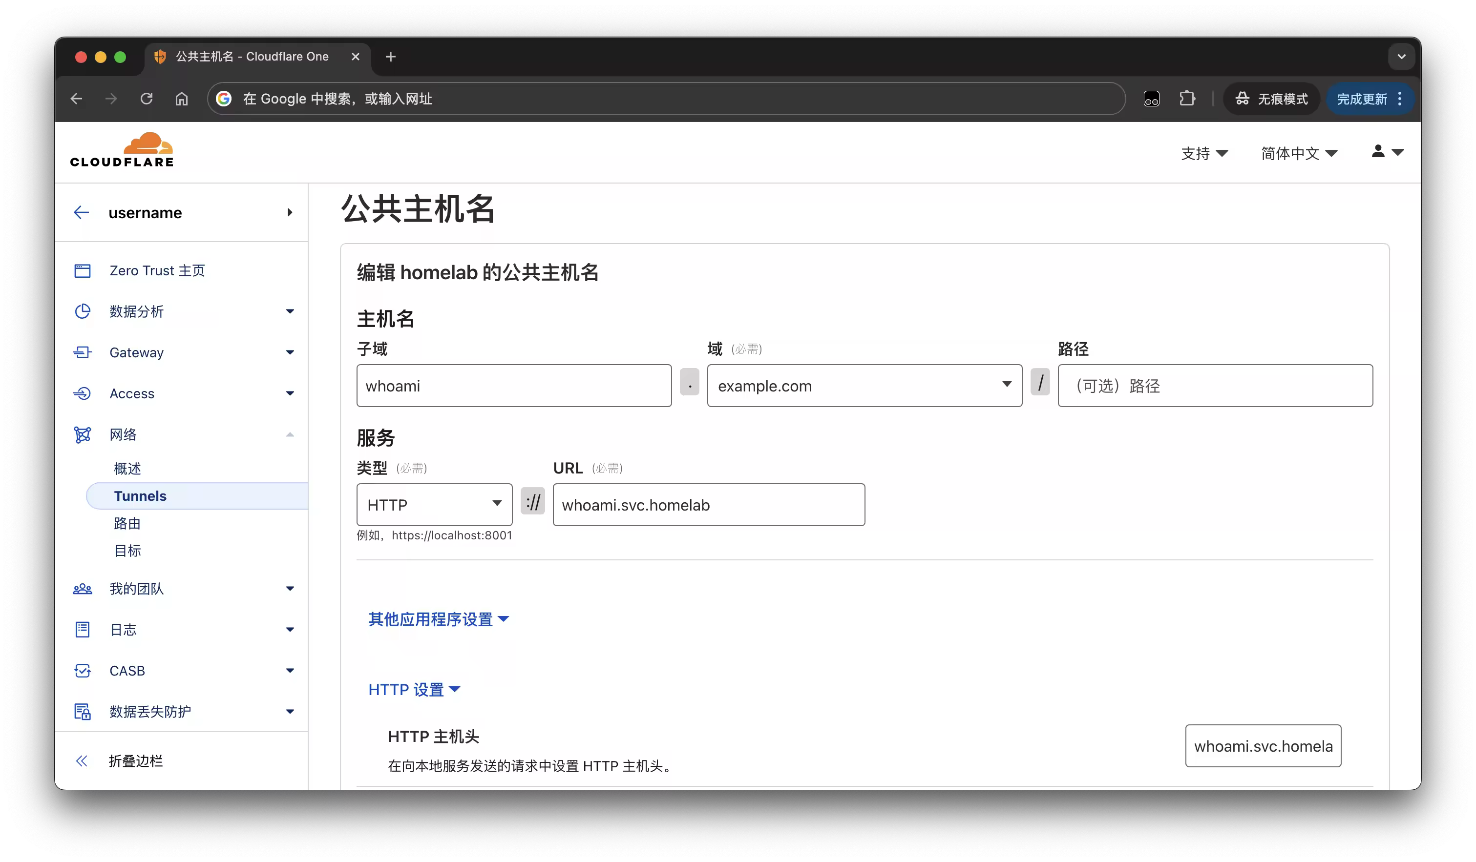
Task: Expand the Gateway menu arrow
Action: [x=290, y=352]
